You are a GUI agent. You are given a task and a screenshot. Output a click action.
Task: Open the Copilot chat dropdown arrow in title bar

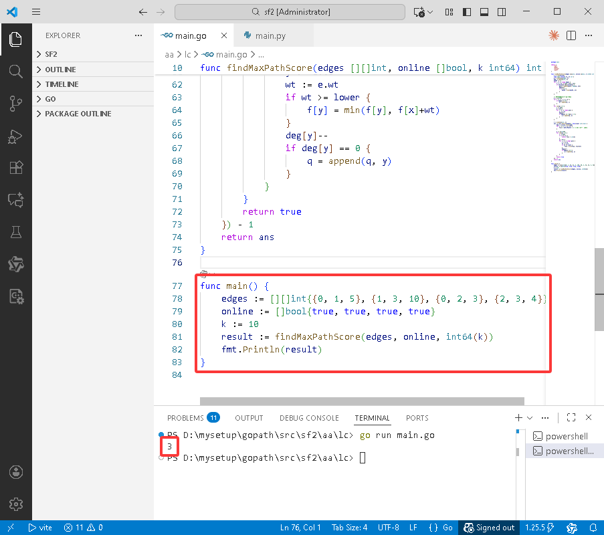coord(430,12)
